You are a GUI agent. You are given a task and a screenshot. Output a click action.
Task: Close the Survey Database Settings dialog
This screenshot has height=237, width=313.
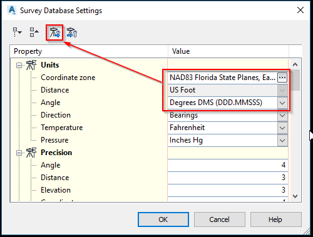point(300,10)
